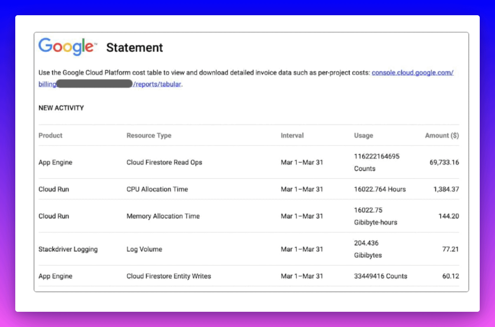Click the 1,384.37 amount

(446, 189)
